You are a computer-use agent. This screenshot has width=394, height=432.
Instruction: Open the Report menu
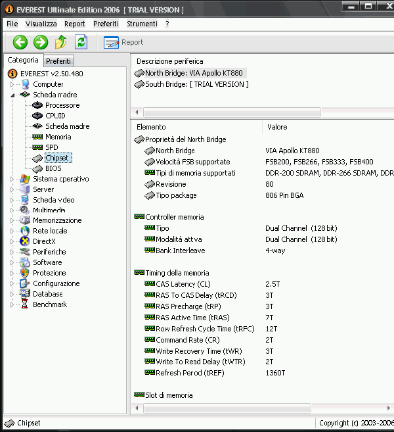75,24
